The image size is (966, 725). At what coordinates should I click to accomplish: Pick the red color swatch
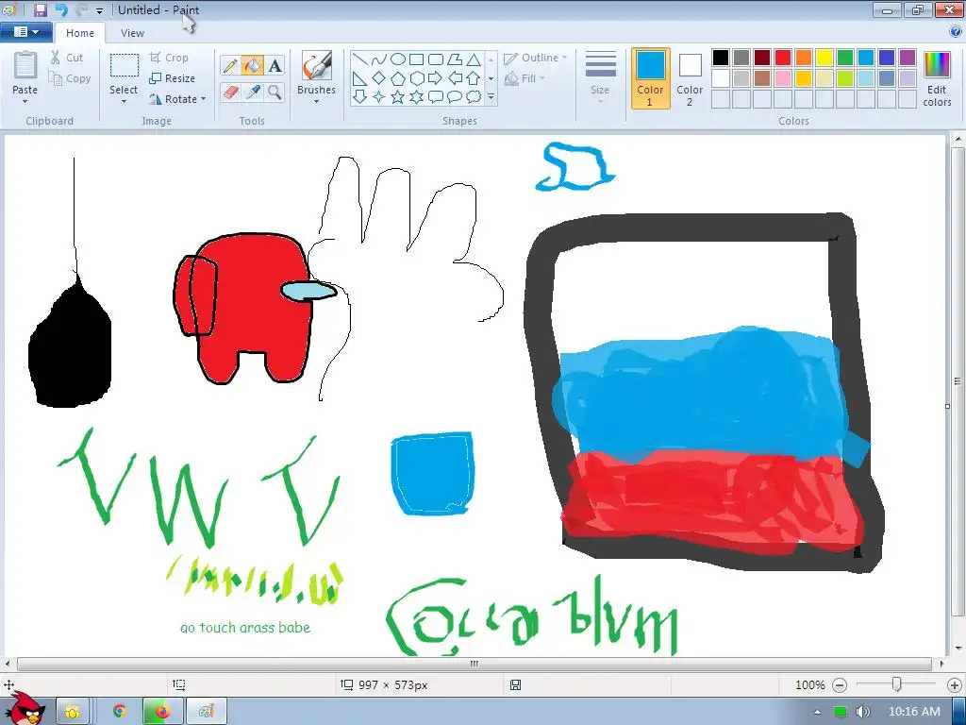[783, 58]
